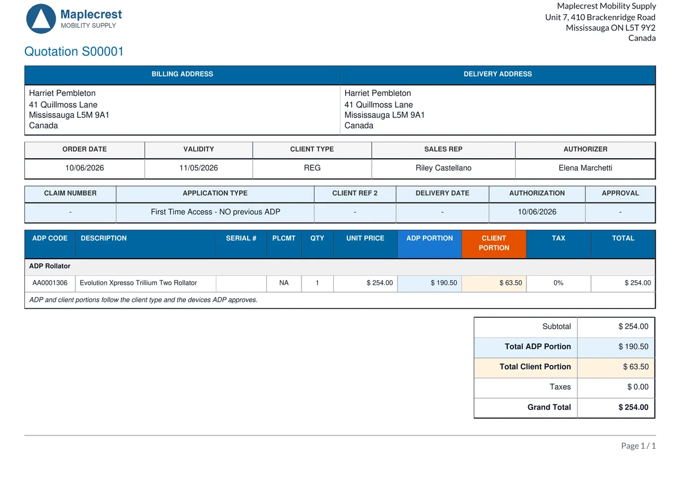Click the APPLICATION TYPE header
680x481 pixels.
pyautogui.click(x=215, y=193)
